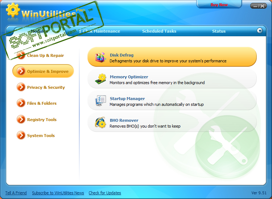Image resolution: width=272 pixels, height=199 pixels.
Task: Click the arrow icon beside Registry Tools
Action: pyautogui.click(x=21, y=119)
